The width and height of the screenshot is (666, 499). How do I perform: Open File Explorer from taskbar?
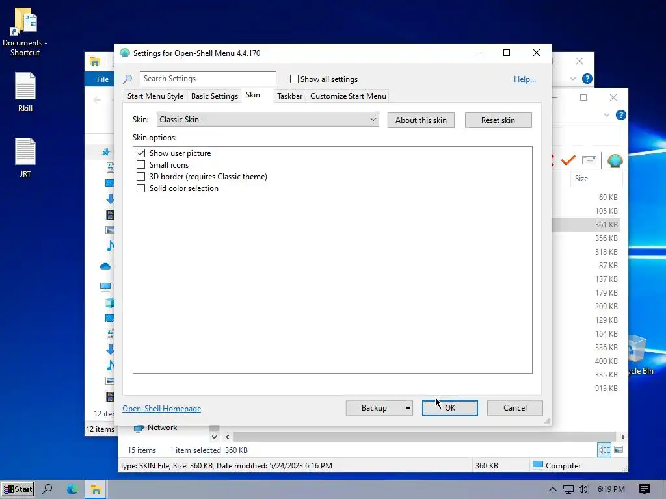coord(96,489)
